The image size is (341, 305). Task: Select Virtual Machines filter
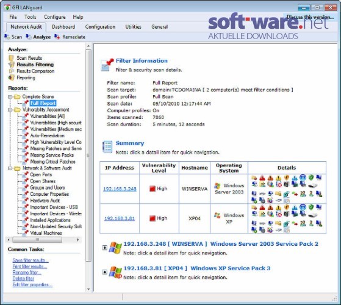[46, 233]
